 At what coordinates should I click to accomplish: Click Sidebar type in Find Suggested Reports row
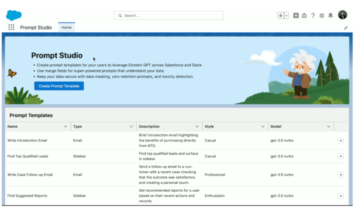(79, 196)
